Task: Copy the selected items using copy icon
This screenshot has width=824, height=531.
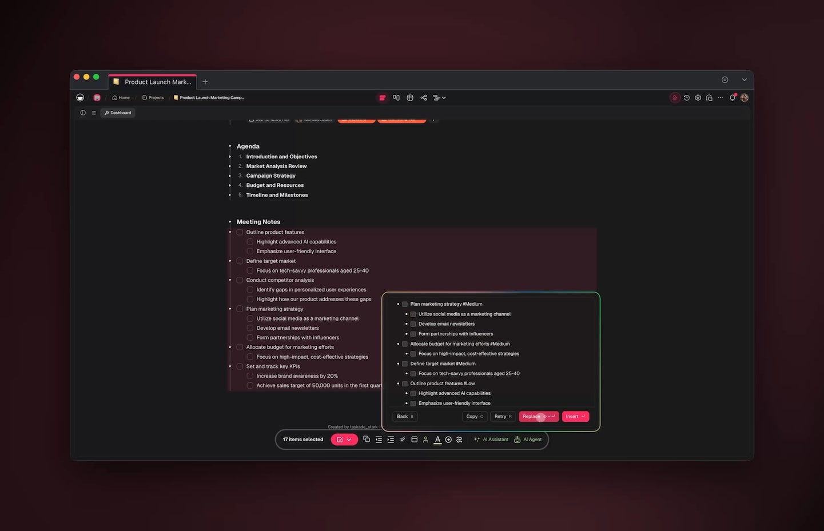Action: pyautogui.click(x=367, y=440)
